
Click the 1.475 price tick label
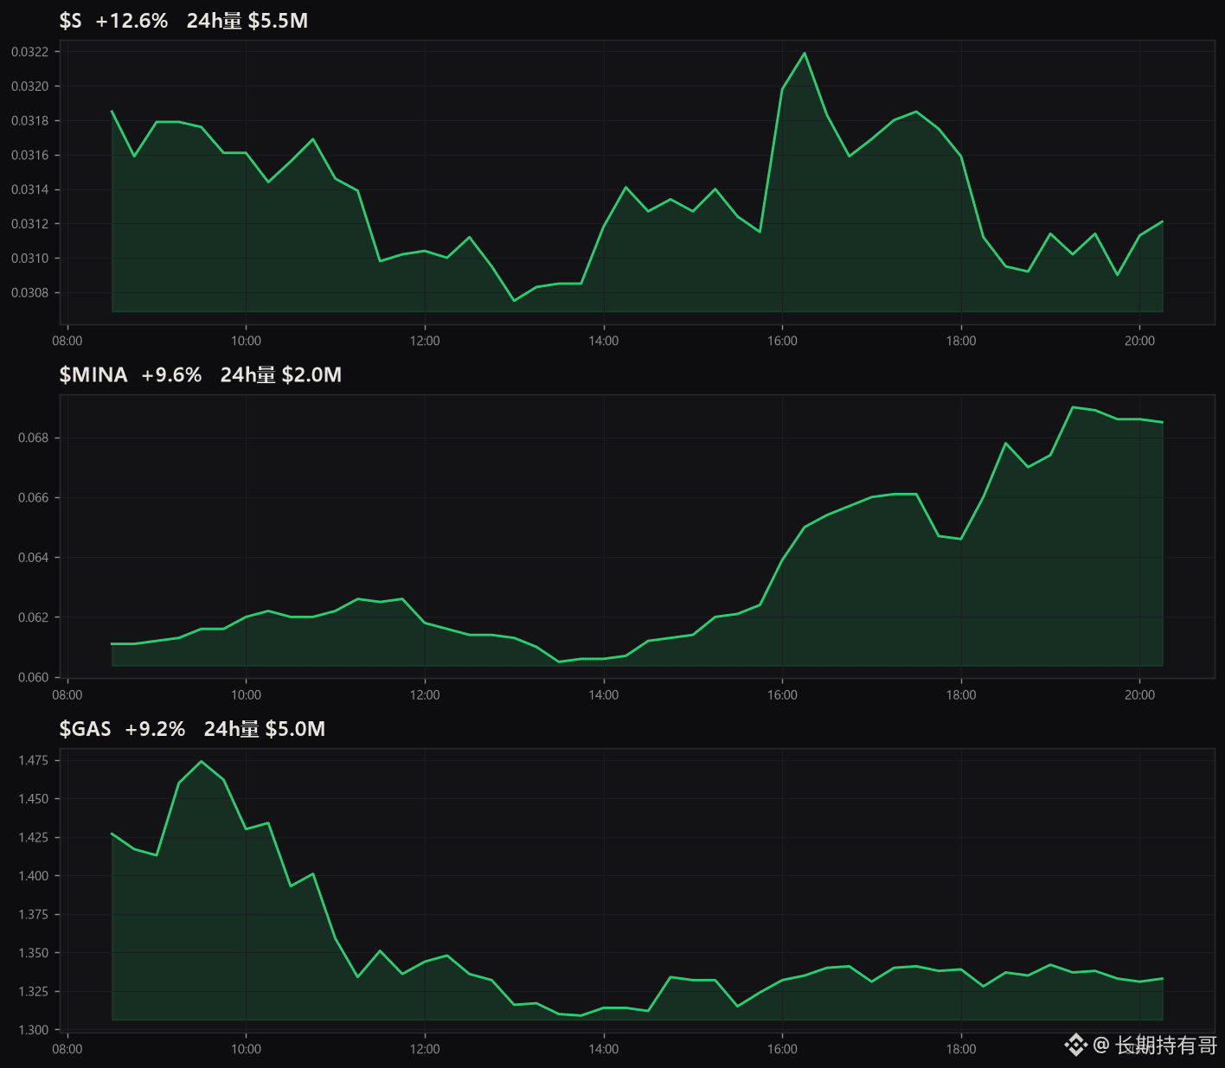34,760
